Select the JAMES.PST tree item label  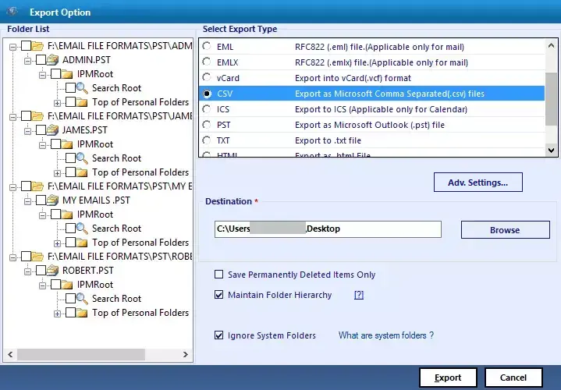click(85, 130)
